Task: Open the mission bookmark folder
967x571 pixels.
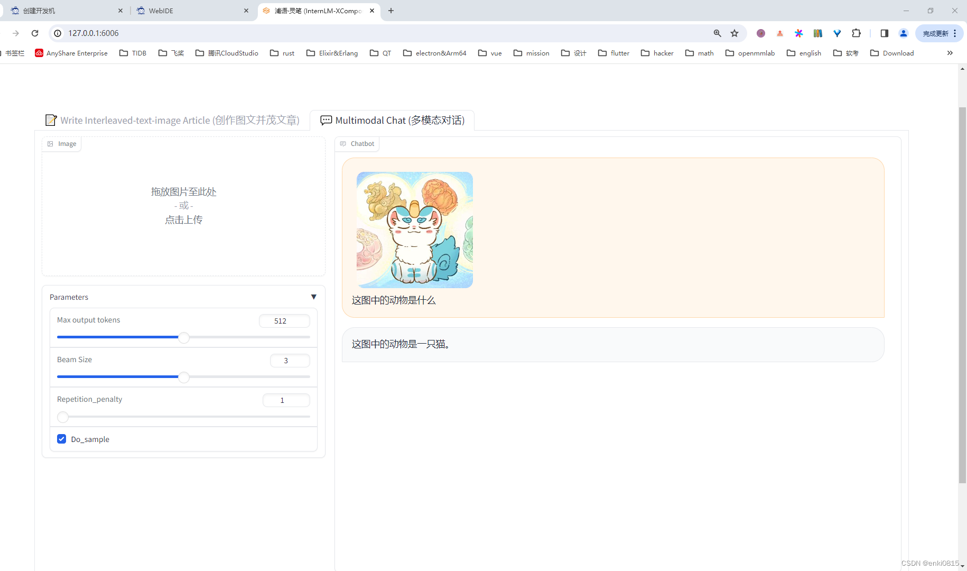Action: (532, 53)
